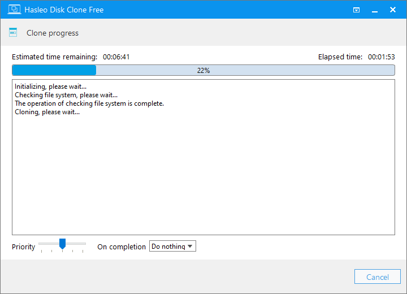Click 'The operation of checking file system is complete.'
The width and height of the screenshot is (407, 294).
[89, 103]
